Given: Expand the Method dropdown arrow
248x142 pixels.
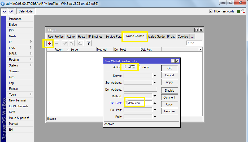Looking at the screenshot, I should point(155,96).
